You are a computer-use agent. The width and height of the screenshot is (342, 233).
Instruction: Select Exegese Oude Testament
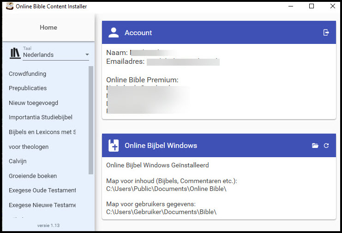[x=42, y=190]
